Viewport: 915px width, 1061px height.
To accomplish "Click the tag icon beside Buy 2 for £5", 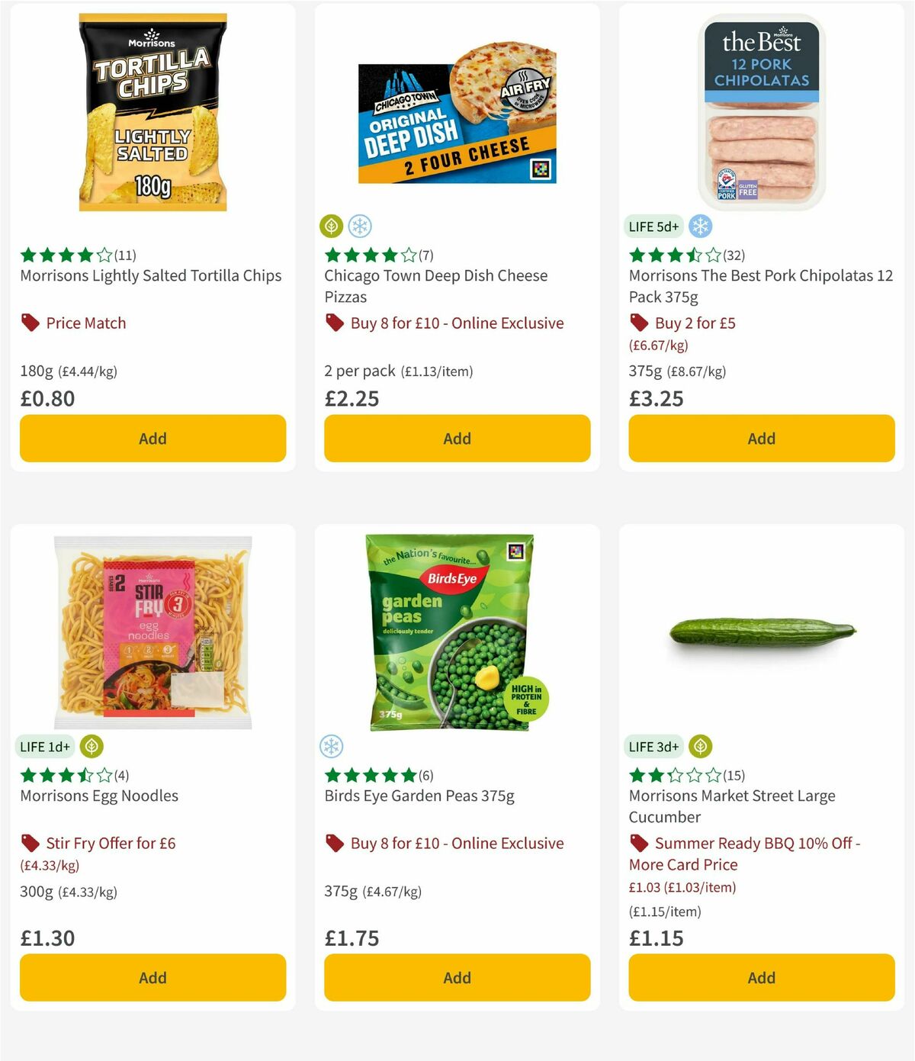I will coord(637,323).
